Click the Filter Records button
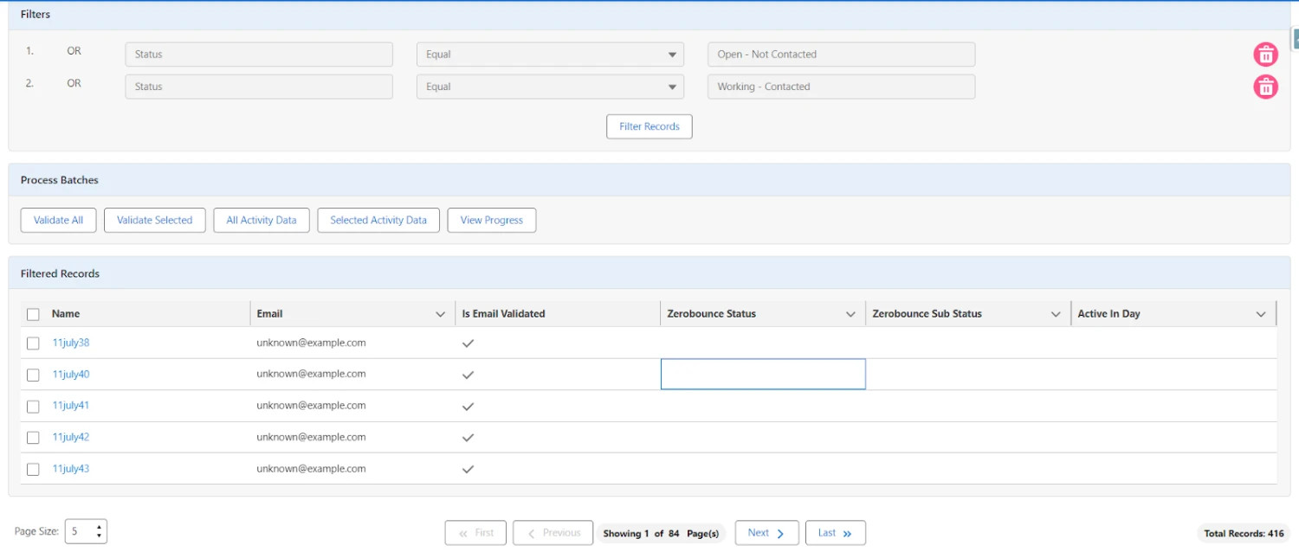Screen dimensions: 1299x552 pos(649,126)
